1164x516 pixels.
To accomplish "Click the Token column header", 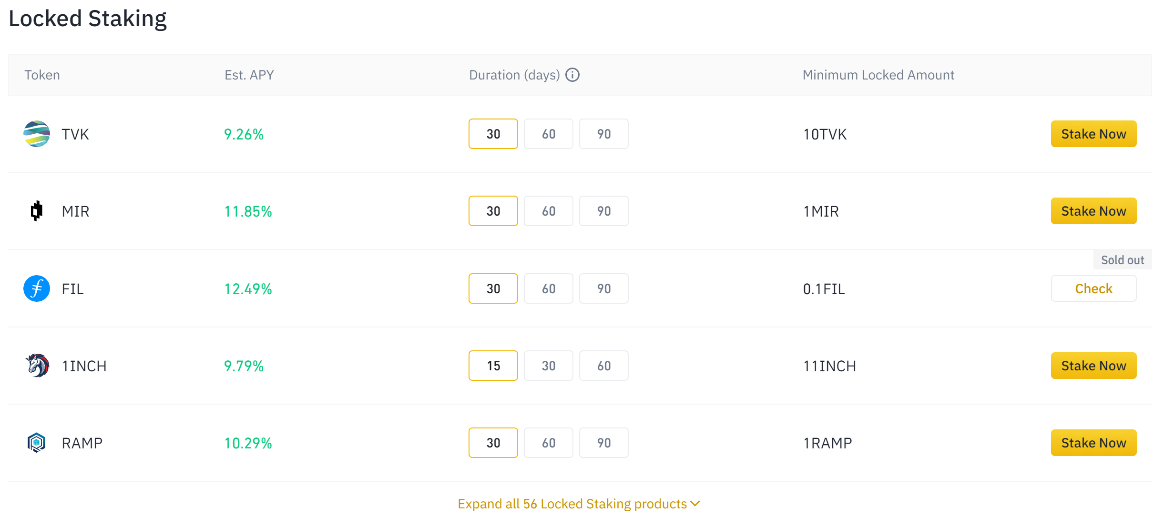I will point(42,75).
